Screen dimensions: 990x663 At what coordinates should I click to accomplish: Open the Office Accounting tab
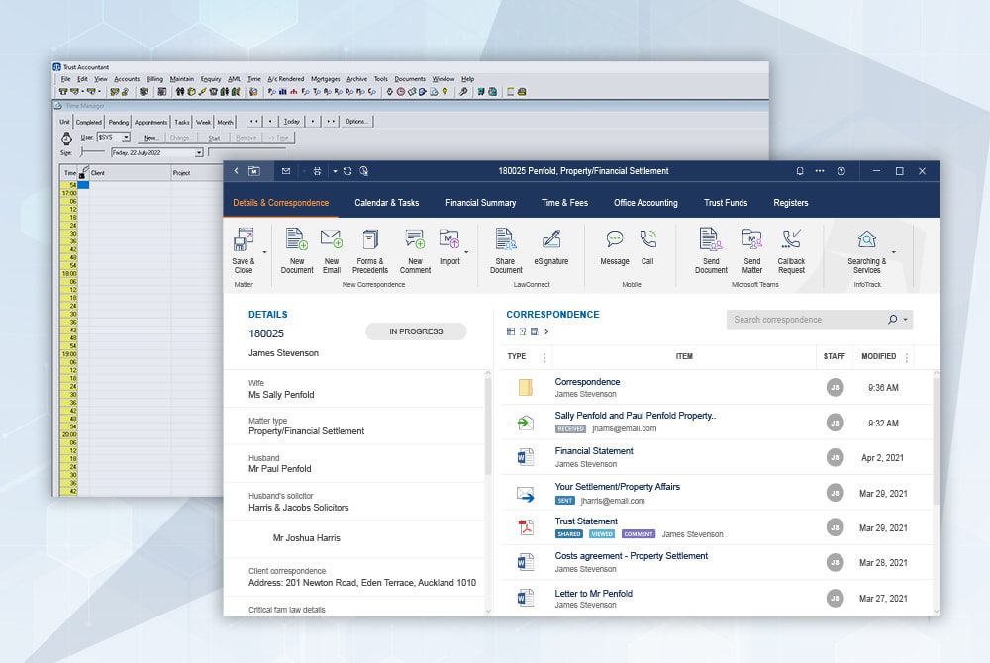point(645,203)
